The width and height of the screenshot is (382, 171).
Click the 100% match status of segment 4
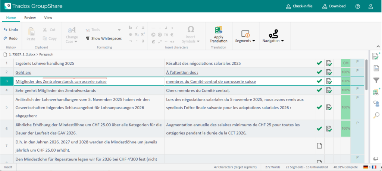click(x=346, y=90)
